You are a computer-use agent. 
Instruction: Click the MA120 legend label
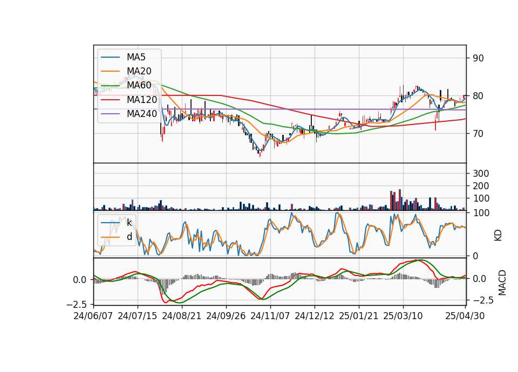[x=142, y=99]
